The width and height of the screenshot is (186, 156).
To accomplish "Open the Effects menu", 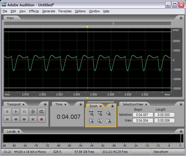I will [x=34, y=11].
